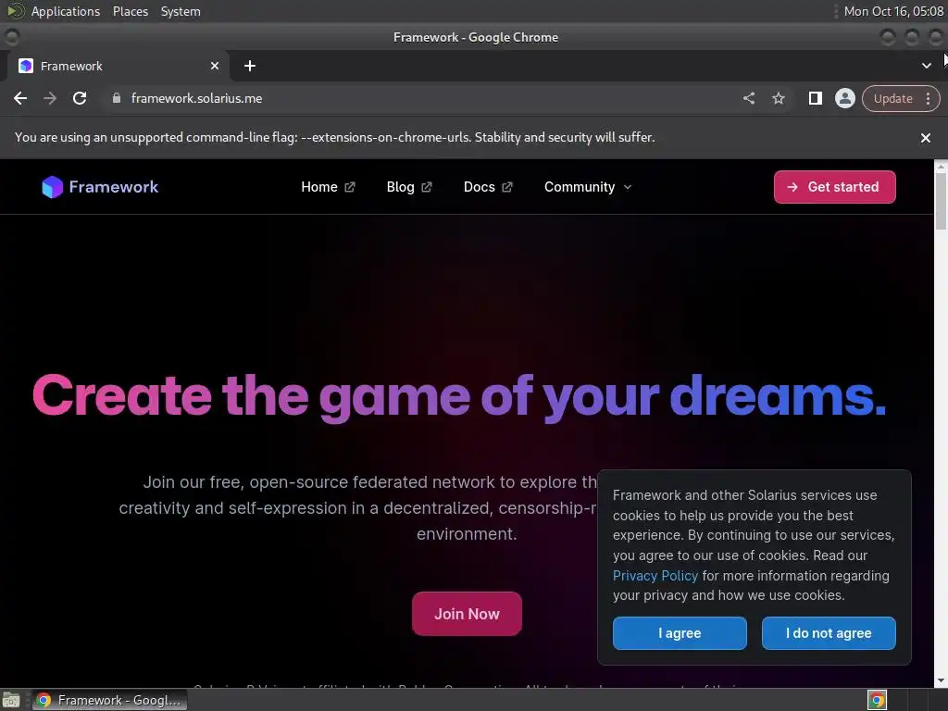Reload the page with the refresh icon

point(80,98)
